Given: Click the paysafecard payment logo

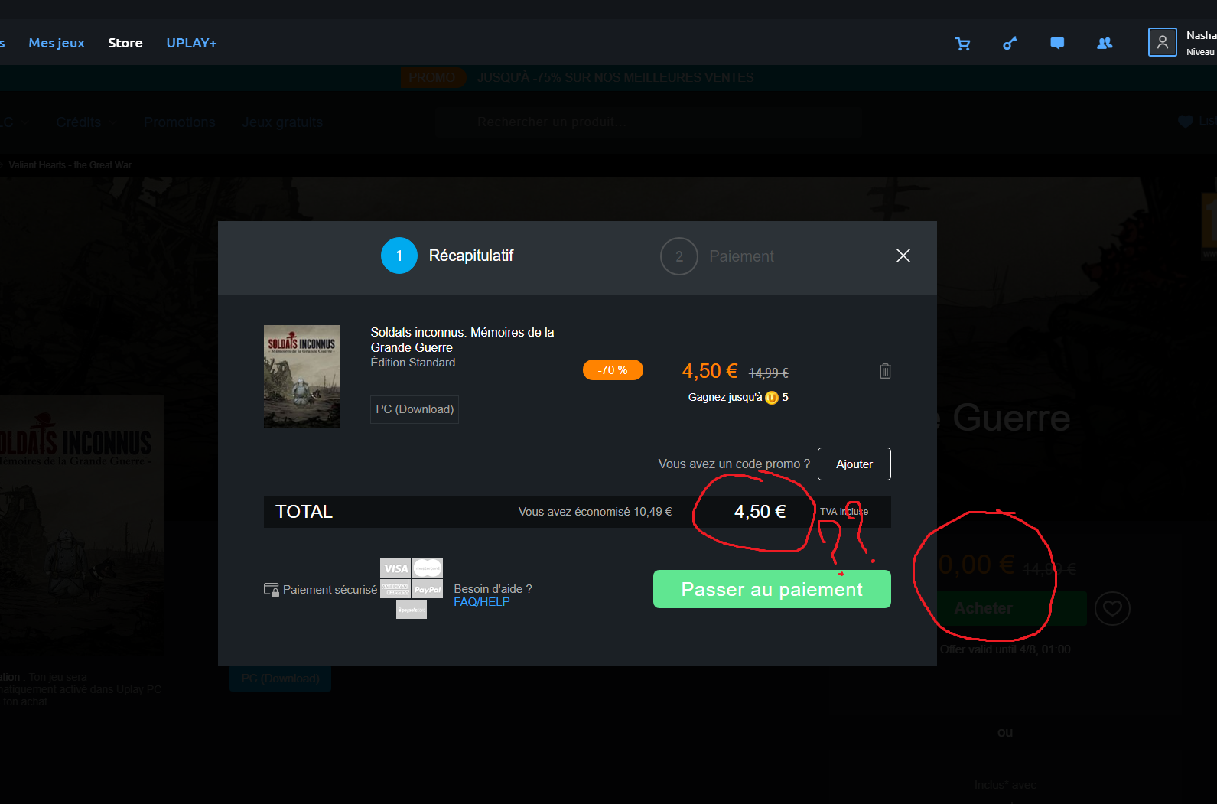Looking at the screenshot, I should click(412, 610).
